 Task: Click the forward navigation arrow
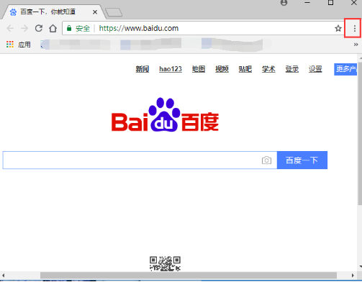24,28
